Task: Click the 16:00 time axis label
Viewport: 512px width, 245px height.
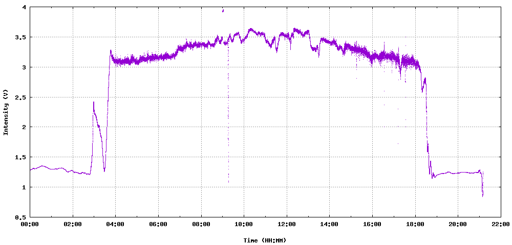Action: click(x=372, y=224)
